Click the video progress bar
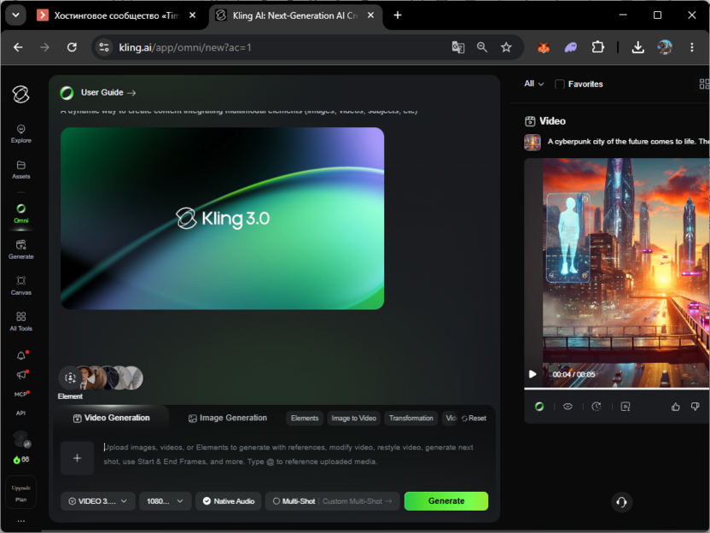The height and width of the screenshot is (533, 710). tap(617, 389)
